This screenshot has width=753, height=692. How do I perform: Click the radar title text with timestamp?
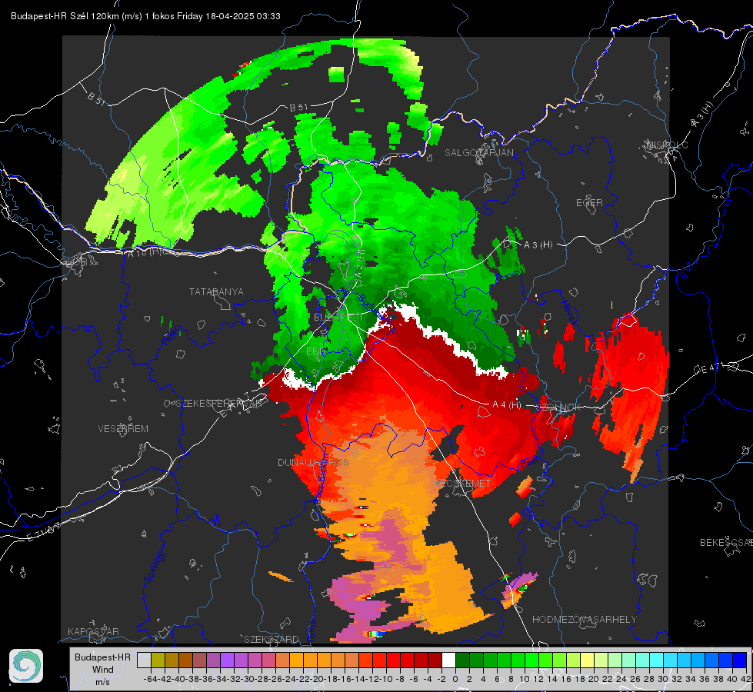(145, 16)
